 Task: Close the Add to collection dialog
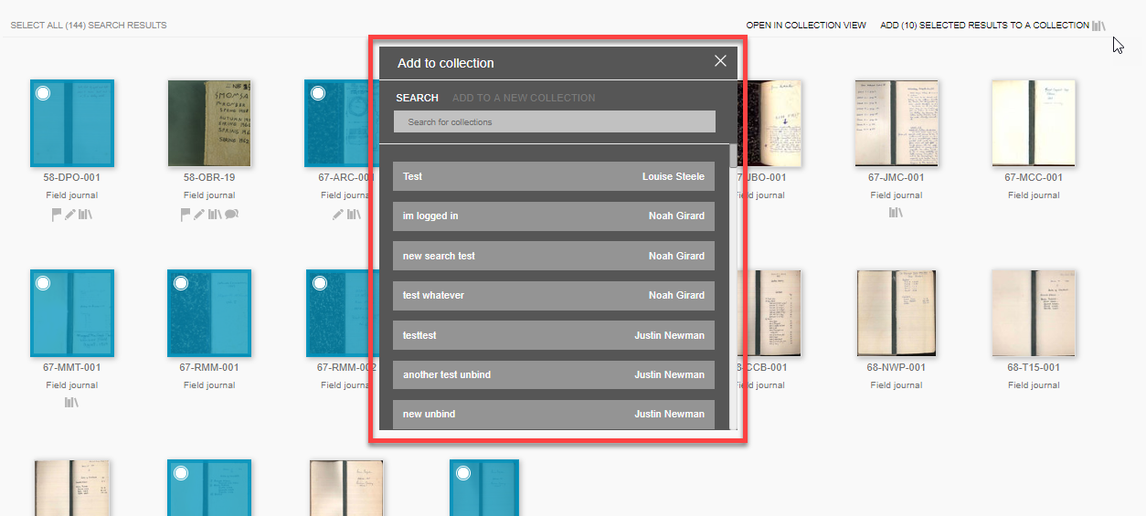[x=720, y=61]
